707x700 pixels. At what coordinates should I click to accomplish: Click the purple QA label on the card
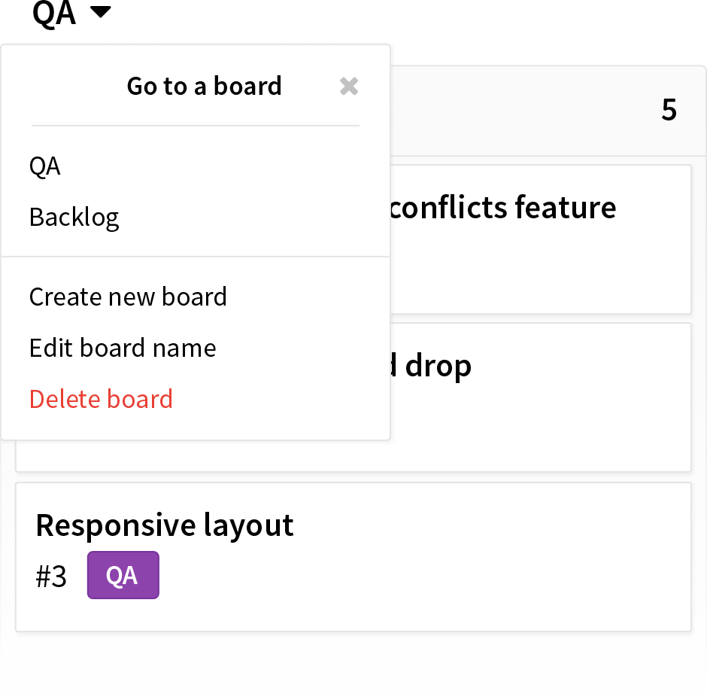tap(123, 575)
